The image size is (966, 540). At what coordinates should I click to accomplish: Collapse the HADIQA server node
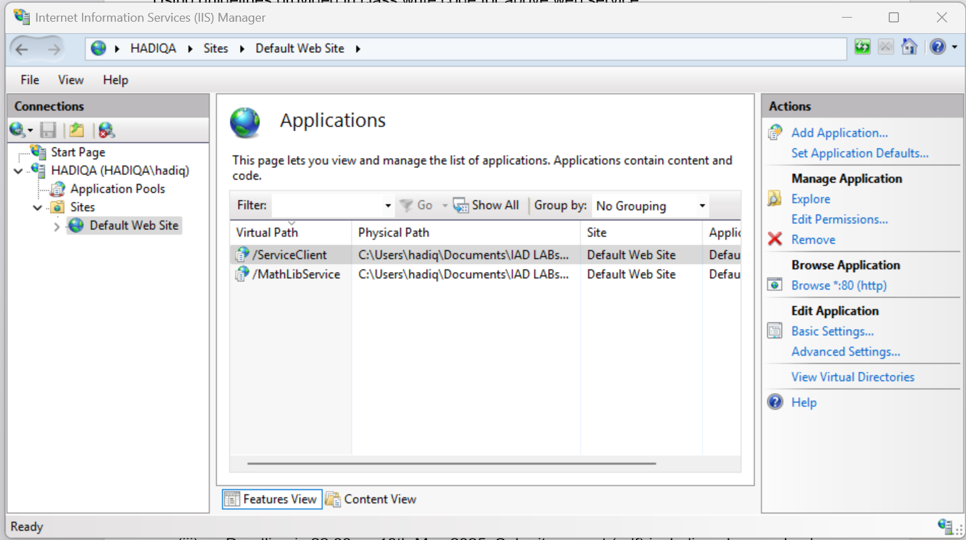click(x=18, y=171)
